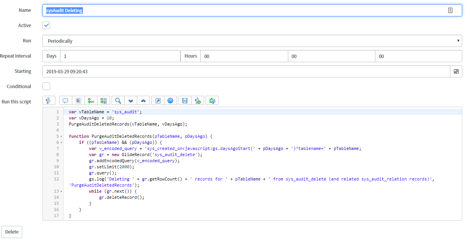Click the seconds field of Repeat Interval
Screen dimensions: 471x240
click(419, 56)
